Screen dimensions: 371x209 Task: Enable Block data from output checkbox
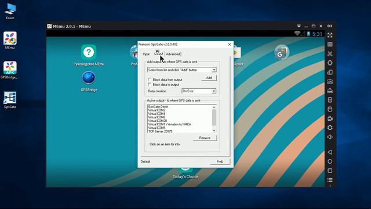coord(150,80)
